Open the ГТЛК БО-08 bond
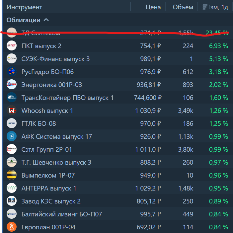 [39, 123]
